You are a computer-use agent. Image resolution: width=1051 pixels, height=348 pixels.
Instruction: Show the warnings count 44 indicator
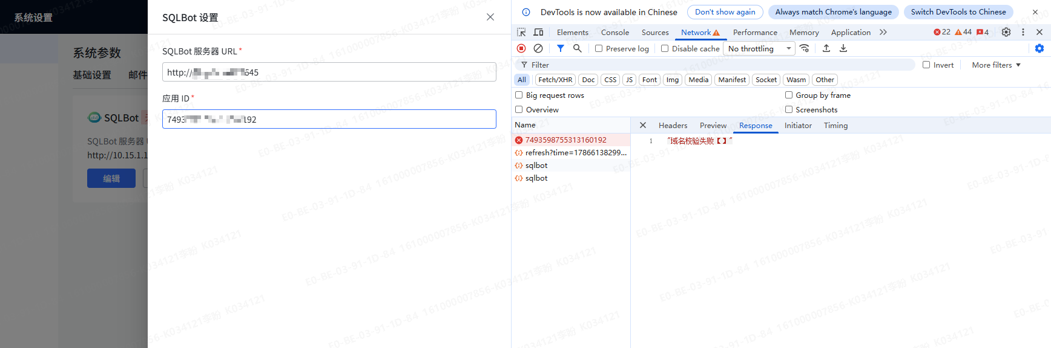pyautogui.click(x=963, y=32)
